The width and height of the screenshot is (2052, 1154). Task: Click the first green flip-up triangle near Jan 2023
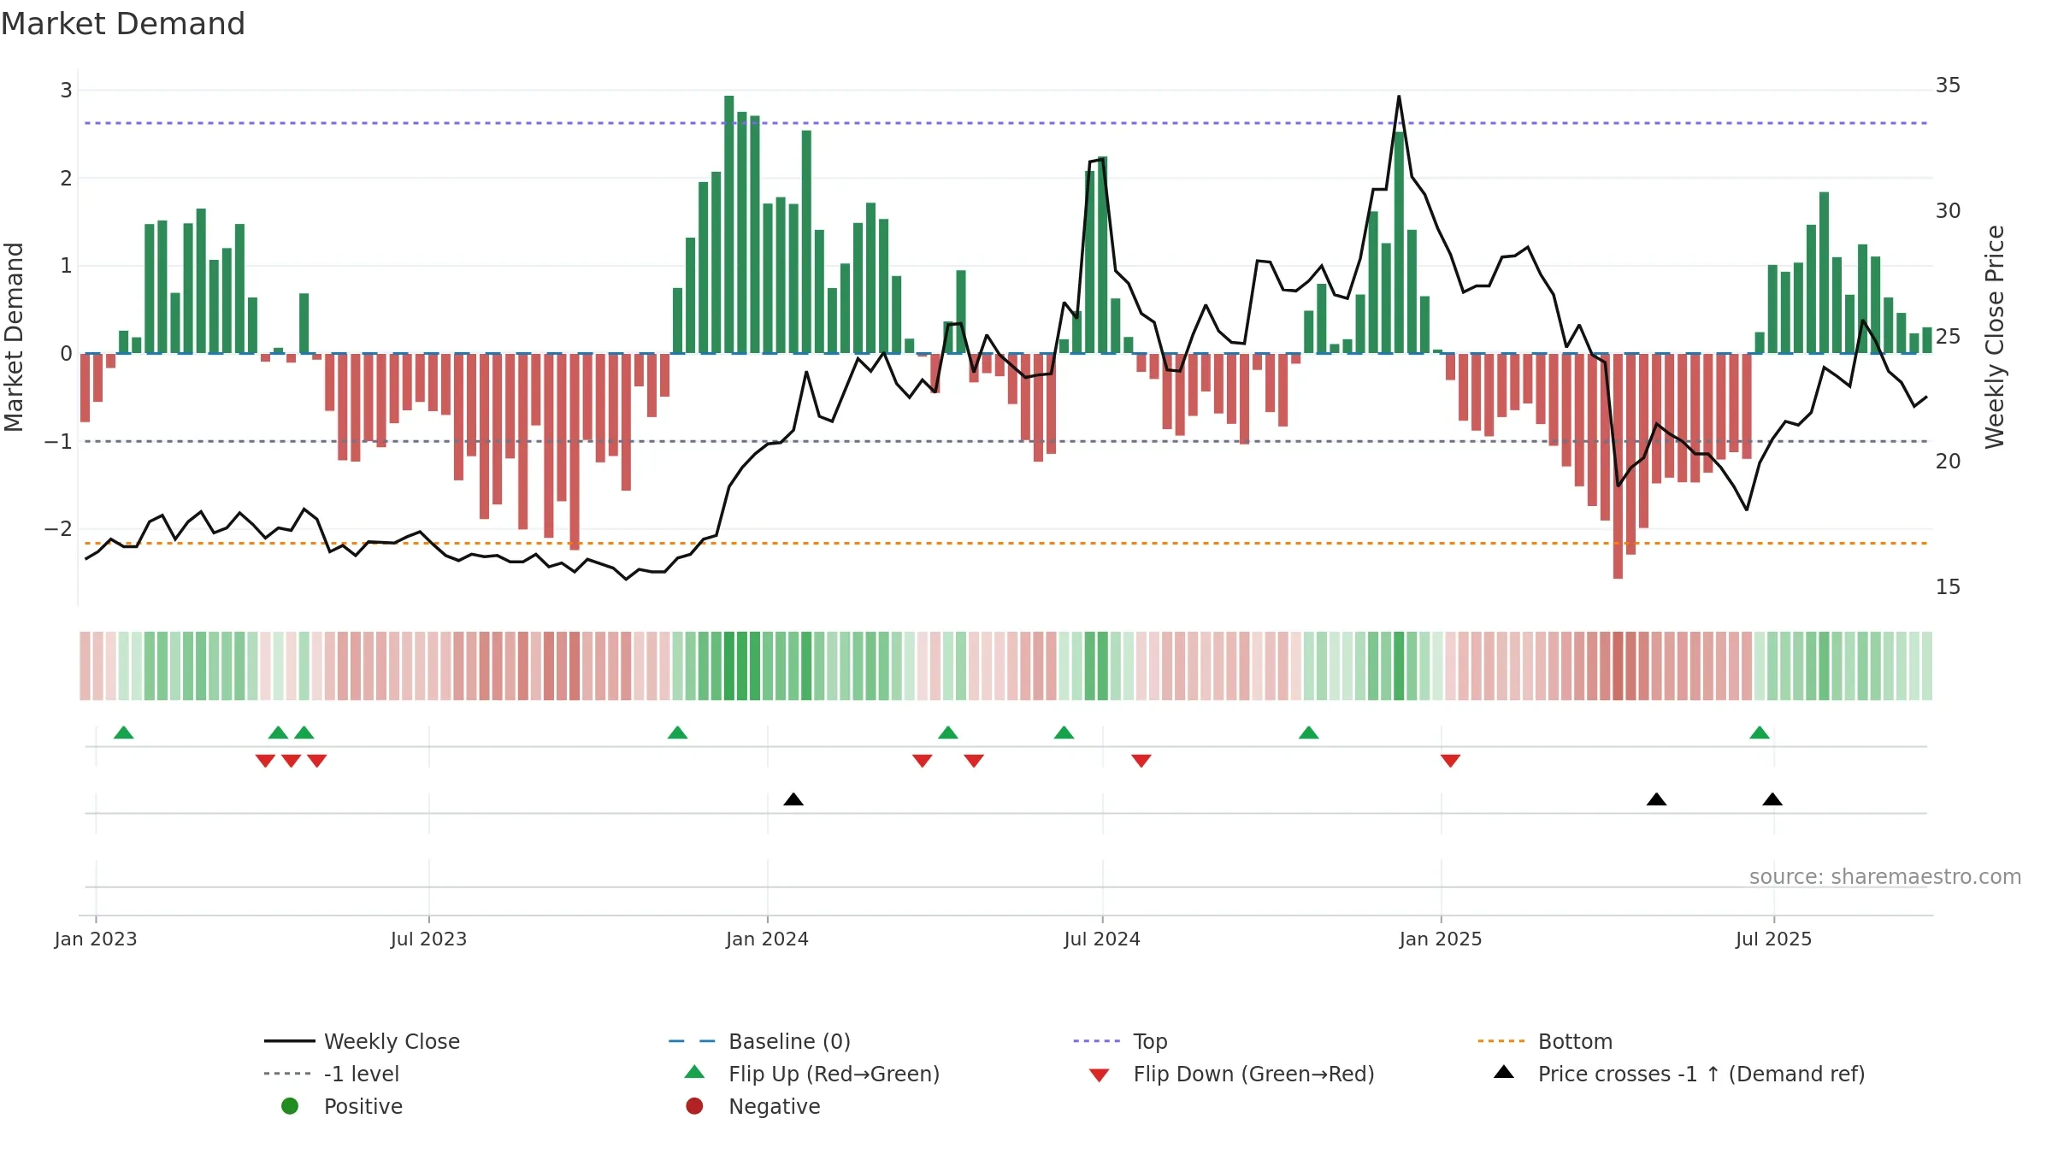(x=124, y=733)
